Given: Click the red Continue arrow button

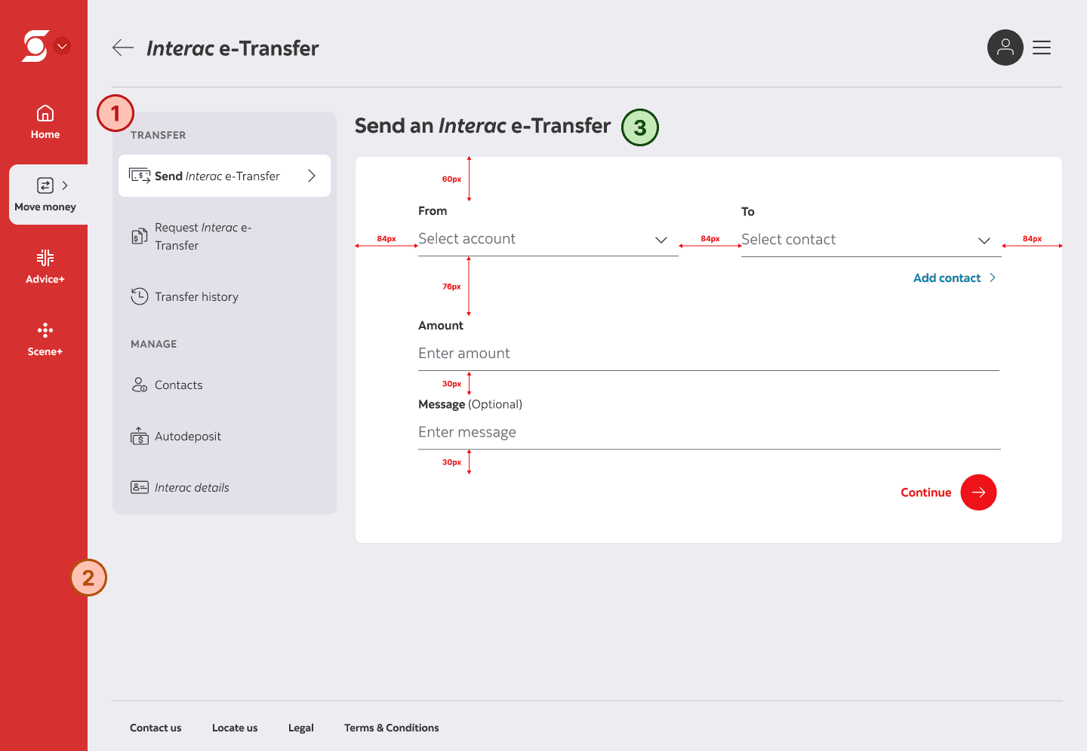Looking at the screenshot, I should click(x=979, y=492).
